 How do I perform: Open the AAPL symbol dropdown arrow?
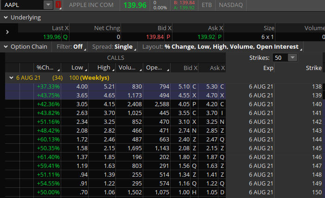click(48, 5)
